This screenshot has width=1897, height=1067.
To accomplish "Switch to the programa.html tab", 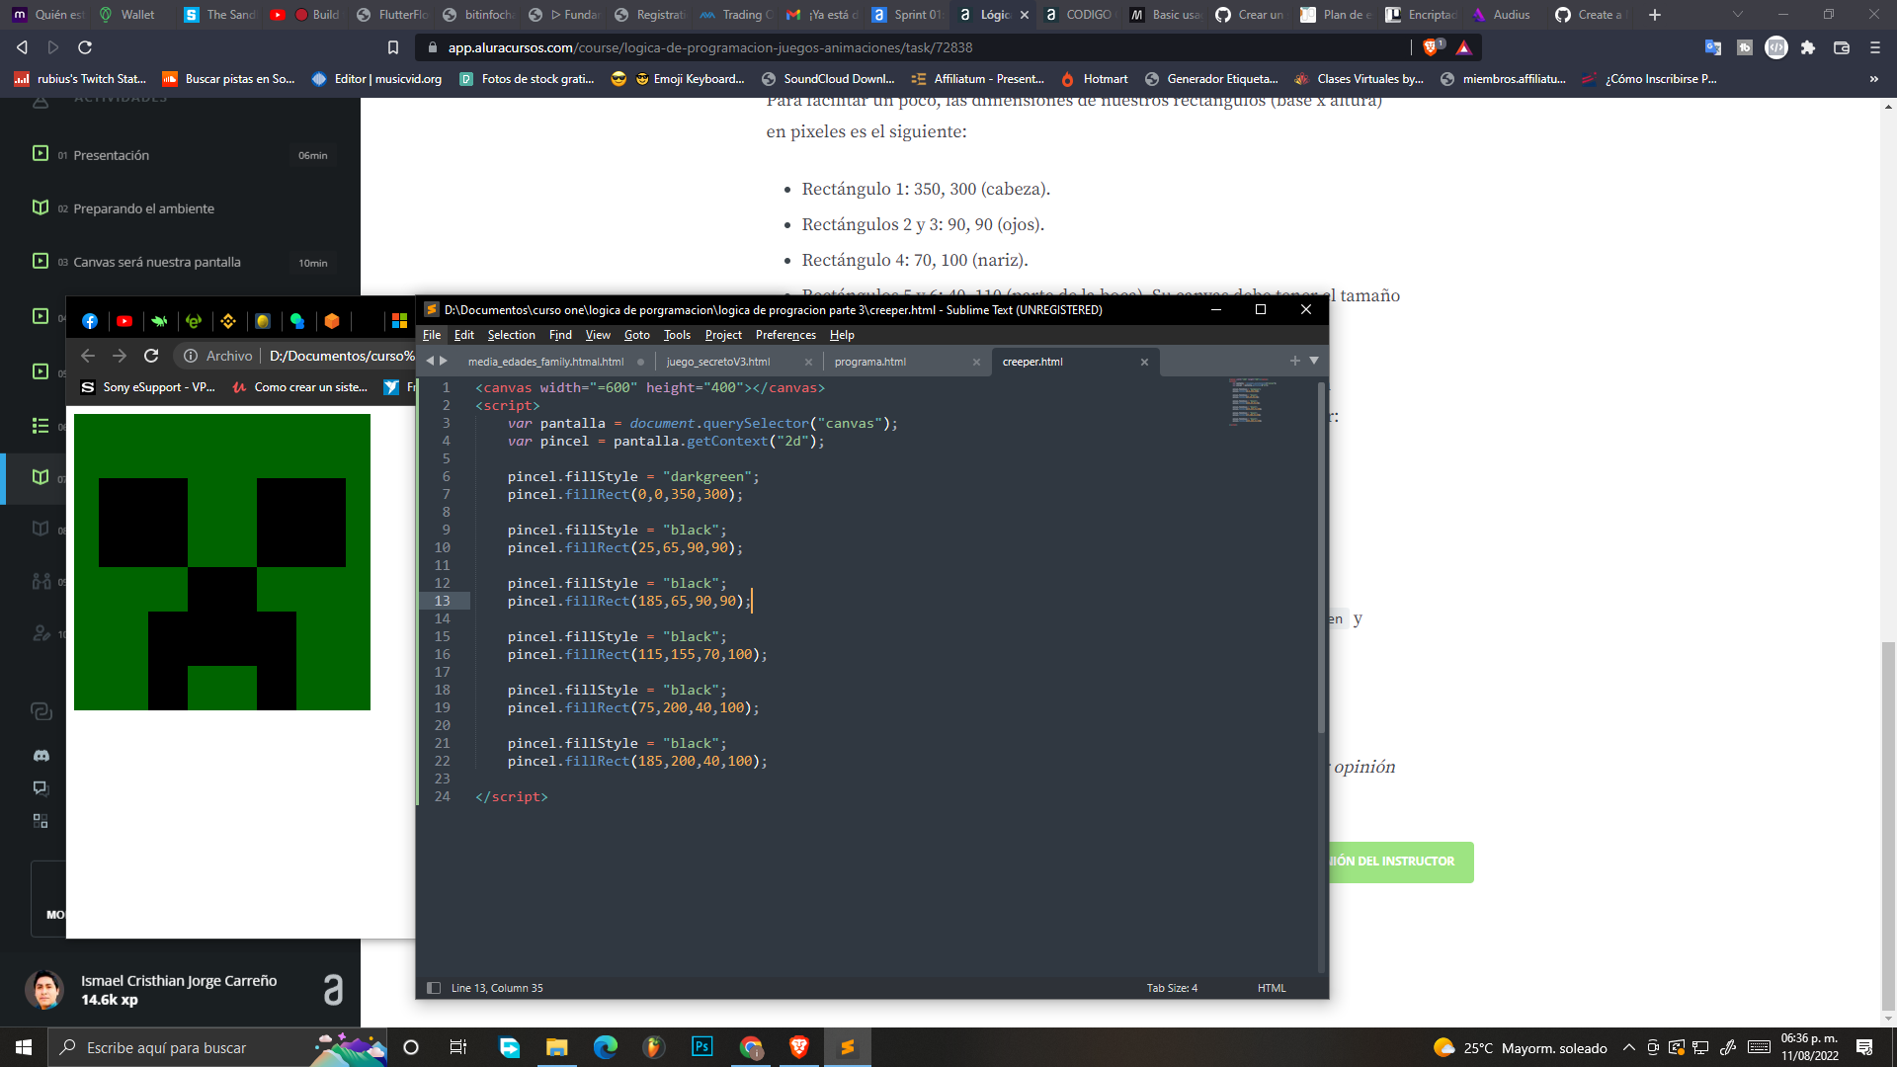I will pyautogui.click(x=870, y=362).
